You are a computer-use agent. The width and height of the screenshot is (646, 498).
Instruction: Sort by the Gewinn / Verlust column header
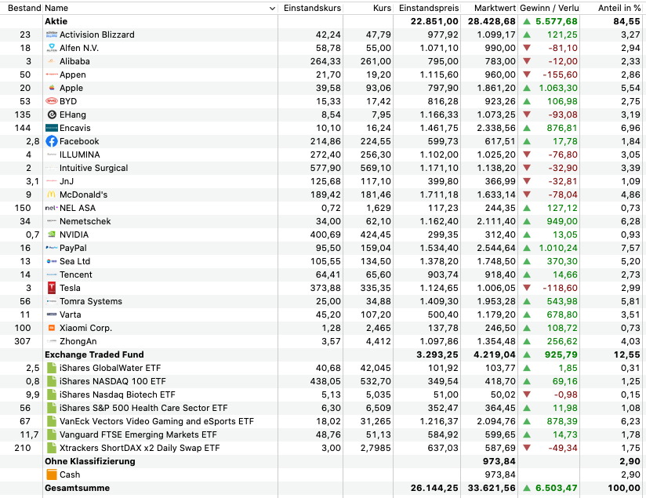coord(550,8)
